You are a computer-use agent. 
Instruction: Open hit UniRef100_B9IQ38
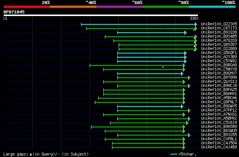tap(219, 32)
